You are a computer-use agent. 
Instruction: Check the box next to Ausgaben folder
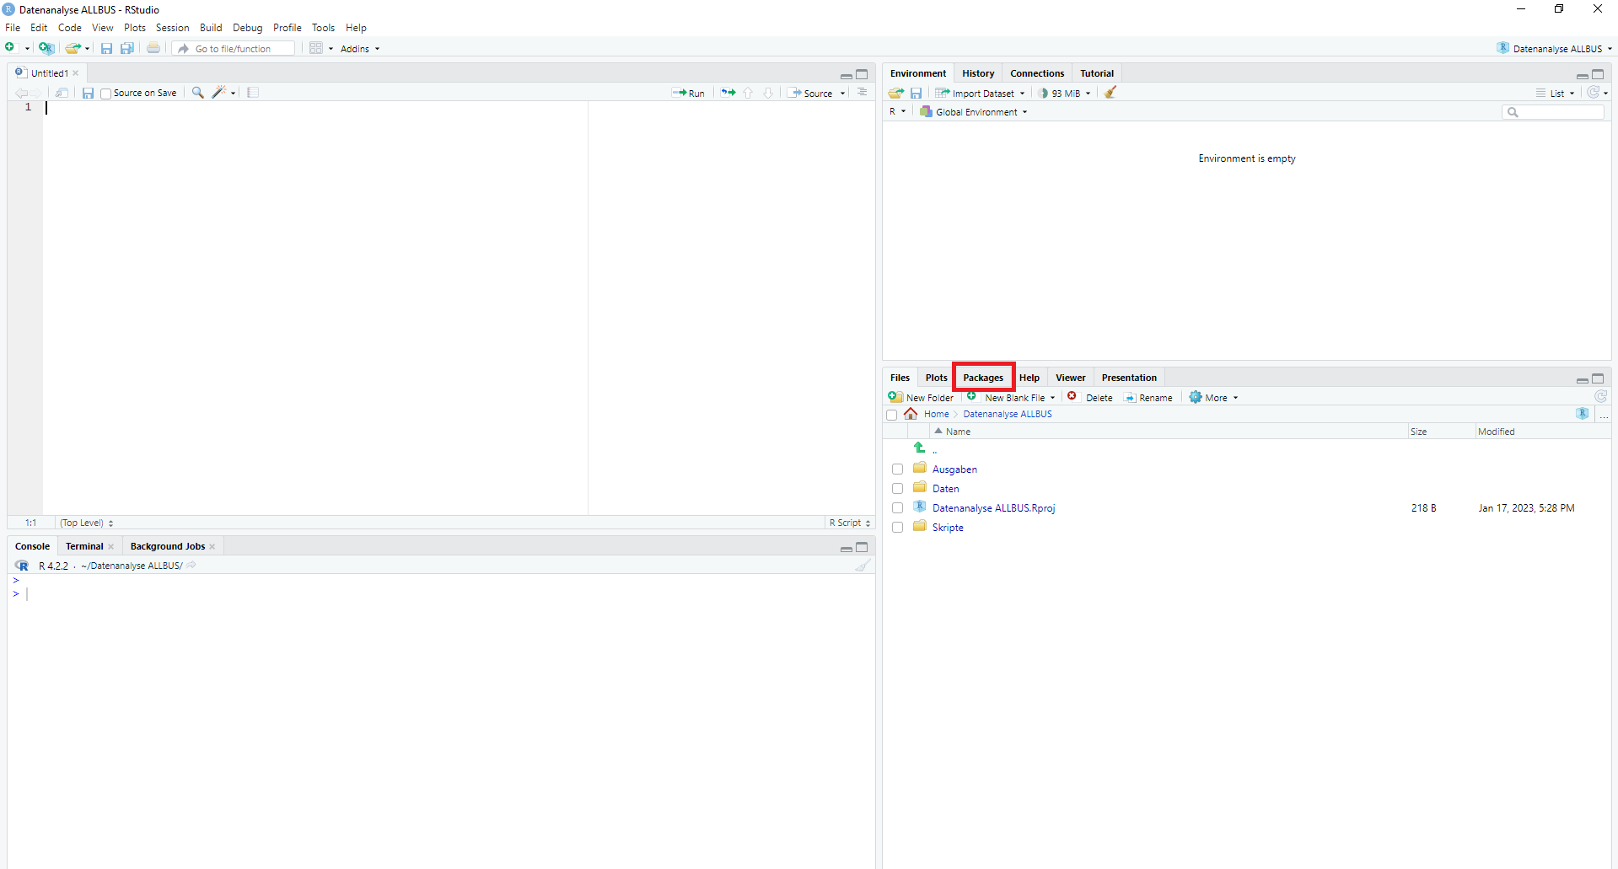pyautogui.click(x=897, y=469)
